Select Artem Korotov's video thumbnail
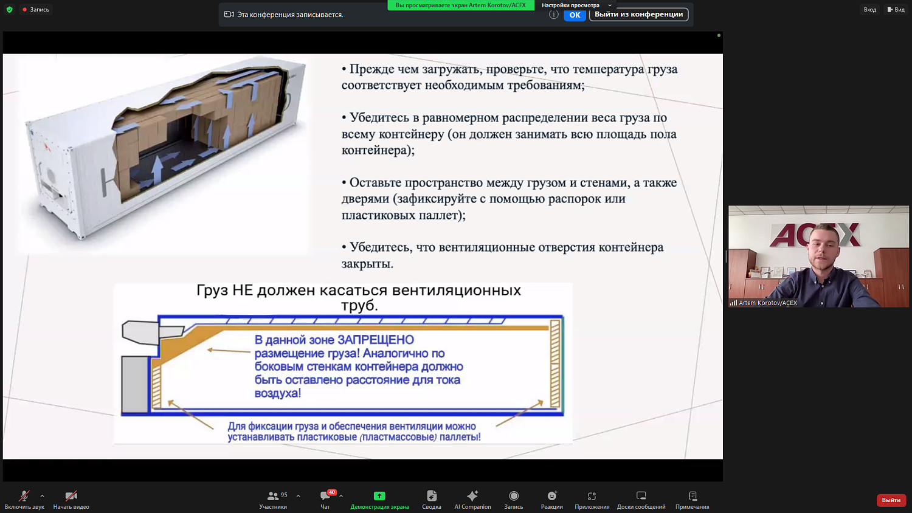Viewport: 912px width, 513px height. tap(818, 255)
